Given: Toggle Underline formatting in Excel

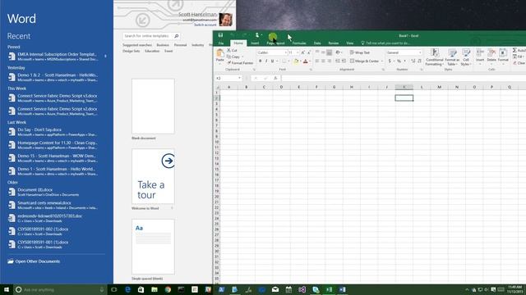Looking at the screenshot, I should tap(272, 61).
